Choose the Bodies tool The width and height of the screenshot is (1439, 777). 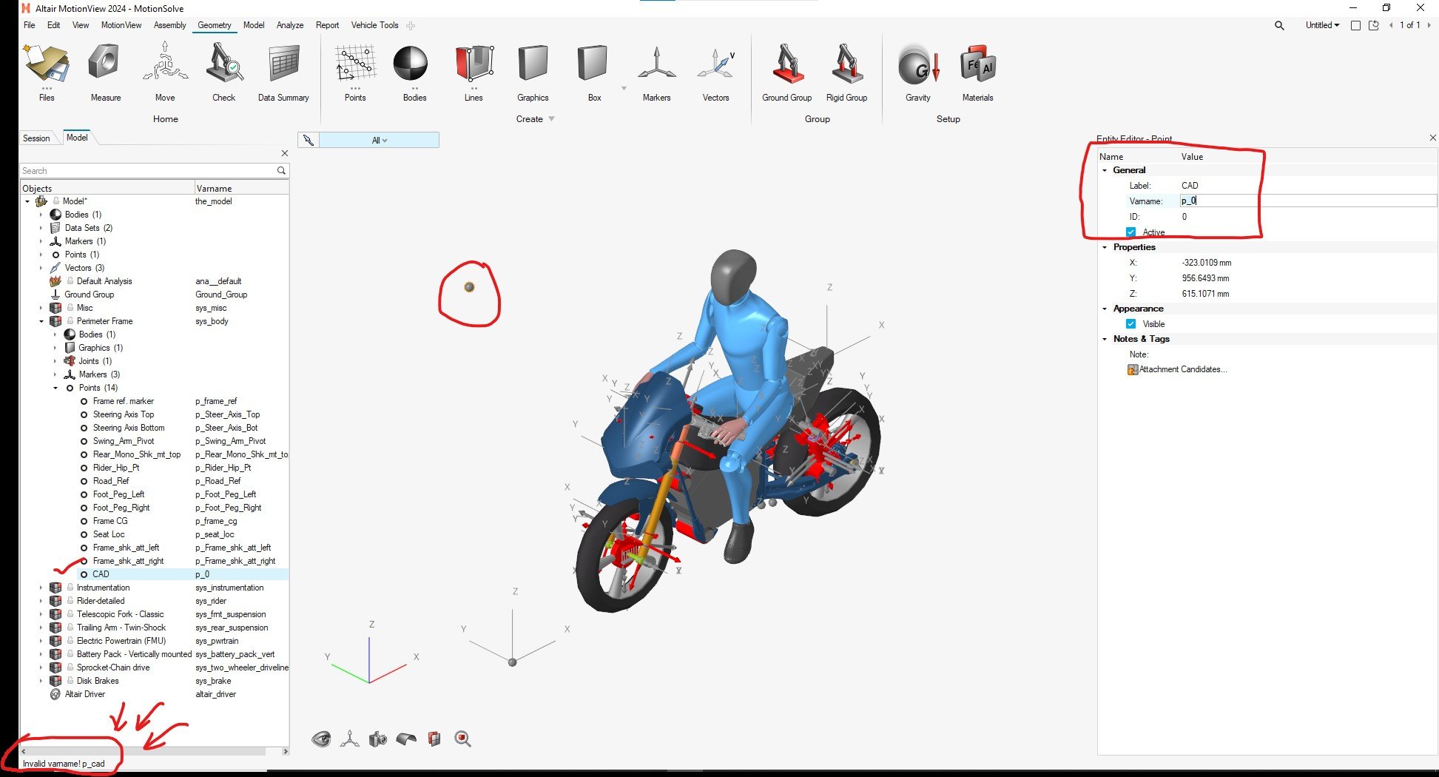(x=414, y=72)
